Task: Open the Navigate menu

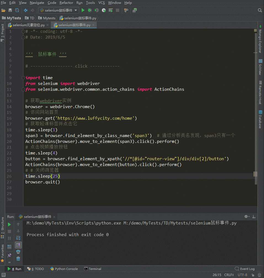Action: tap(37, 3)
